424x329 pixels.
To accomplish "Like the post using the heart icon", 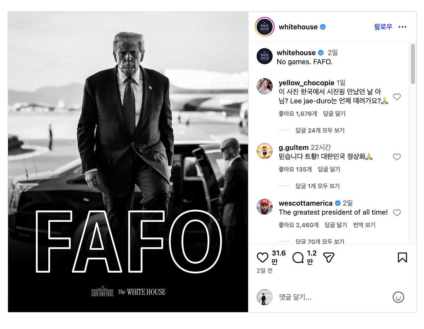I will (x=262, y=257).
